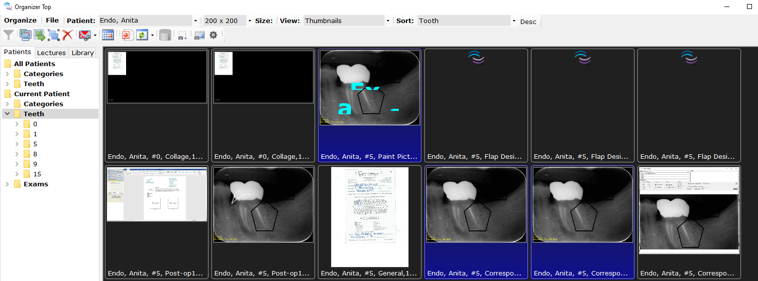Open the Patient name dropdown
This screenshot has width=758, height=281.
(195, 21)
